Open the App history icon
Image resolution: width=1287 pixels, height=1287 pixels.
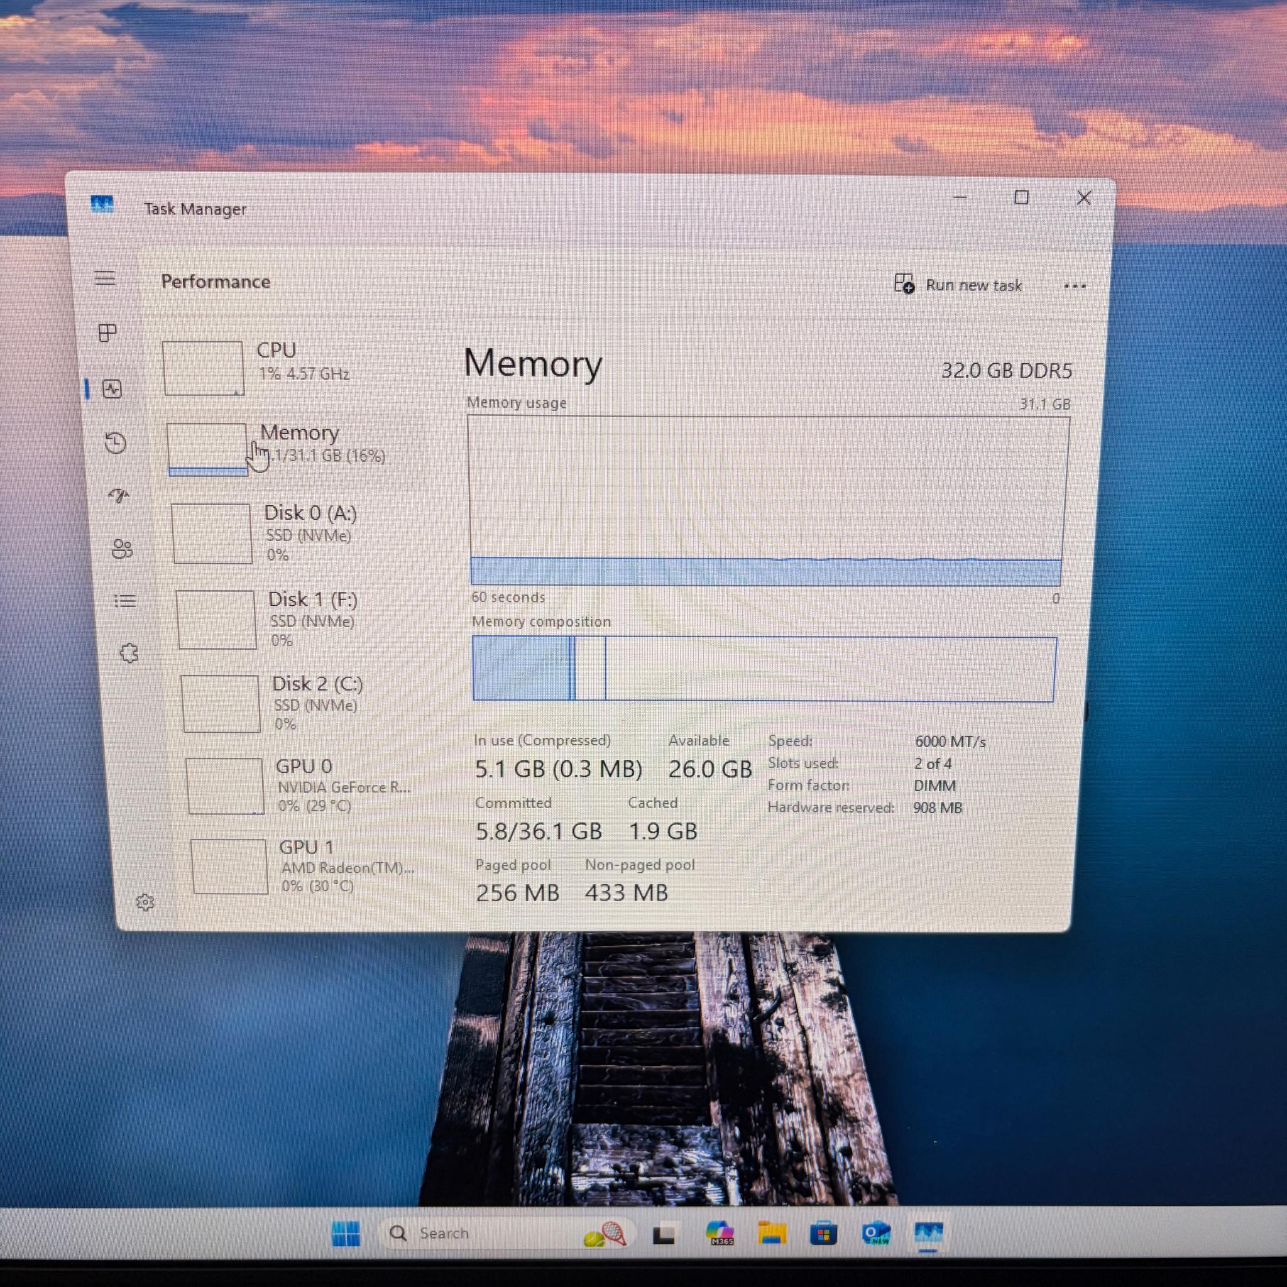(x=116, y=443)
